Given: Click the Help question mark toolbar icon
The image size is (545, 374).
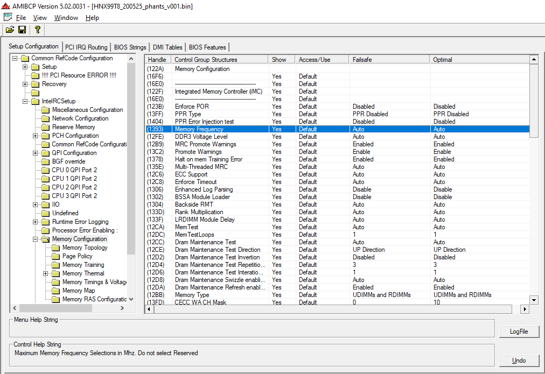Looking at the screenshot, I should click(37, 30).
